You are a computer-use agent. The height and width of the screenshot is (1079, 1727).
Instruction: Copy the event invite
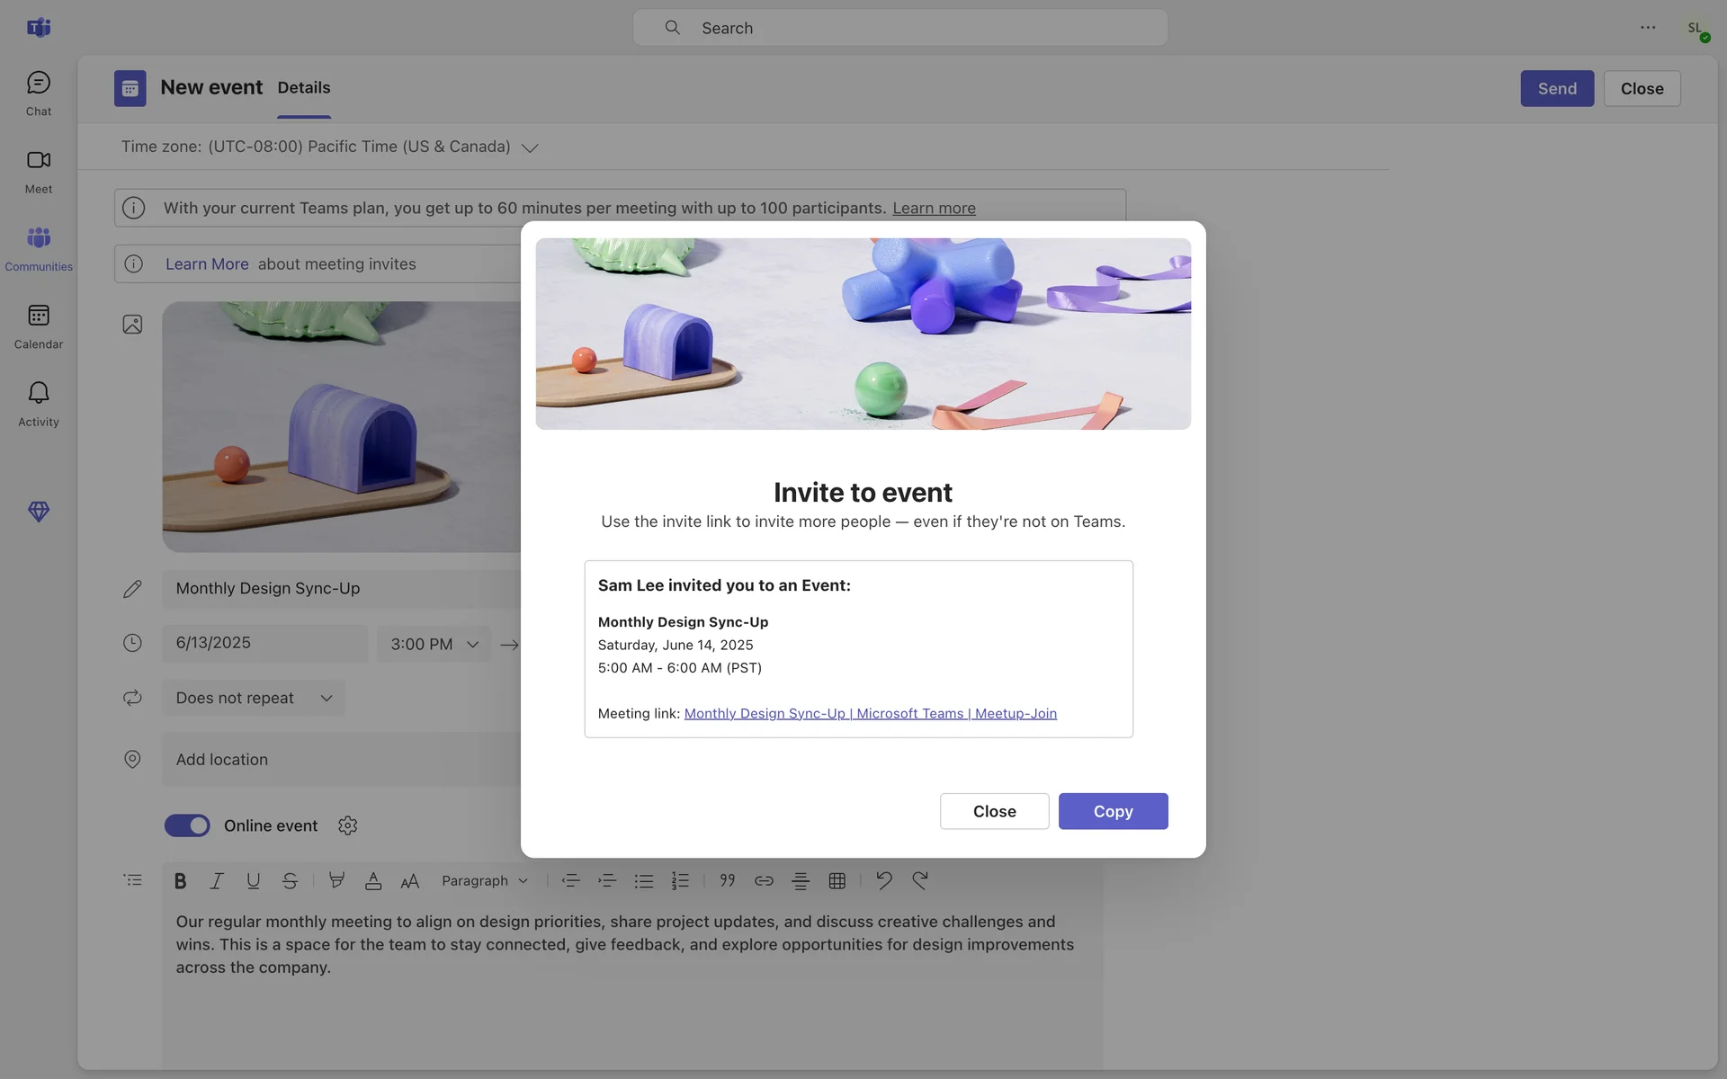click(1113, 811)
